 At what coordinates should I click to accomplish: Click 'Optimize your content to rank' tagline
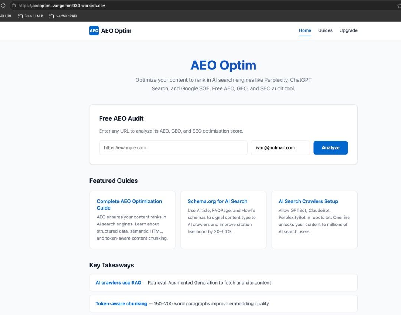[223, 84]
